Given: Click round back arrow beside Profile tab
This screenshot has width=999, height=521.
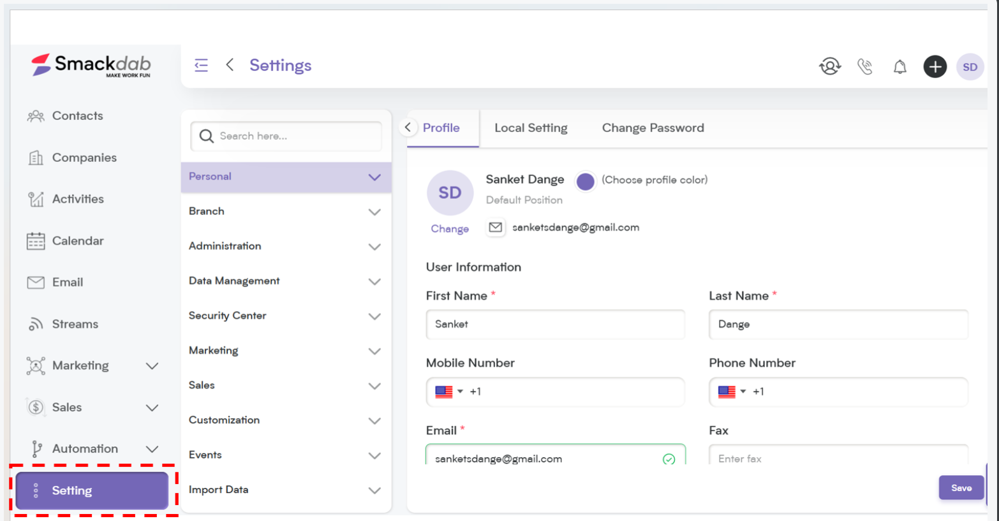Looking at the screenshot, I should pos(408,128).
